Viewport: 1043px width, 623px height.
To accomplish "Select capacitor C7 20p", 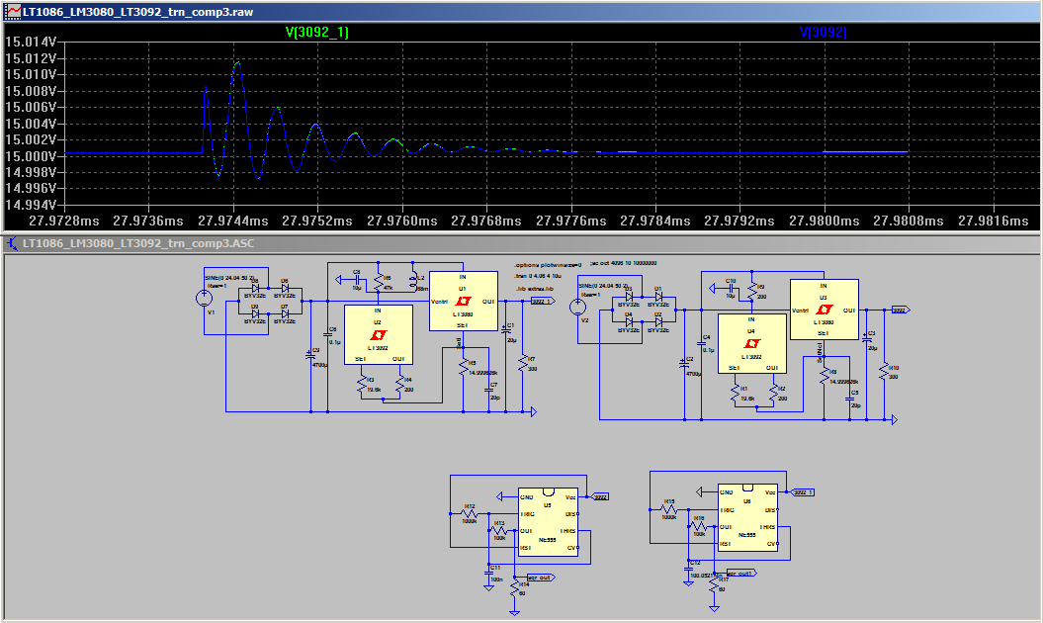I will [489, 391].
